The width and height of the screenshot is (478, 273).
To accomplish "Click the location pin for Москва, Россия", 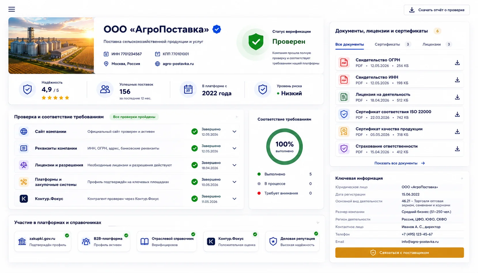I will point(106,64).
